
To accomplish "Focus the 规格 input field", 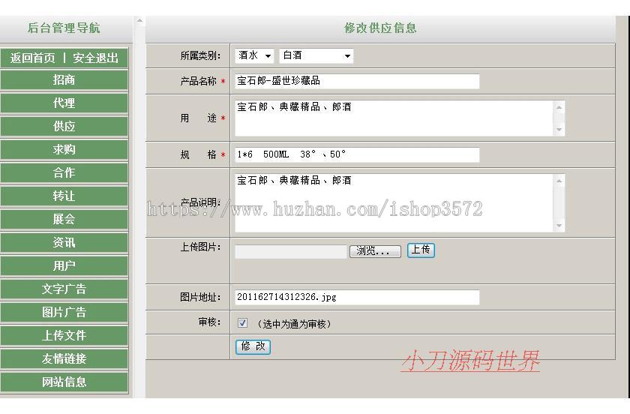I will [357, 154].
